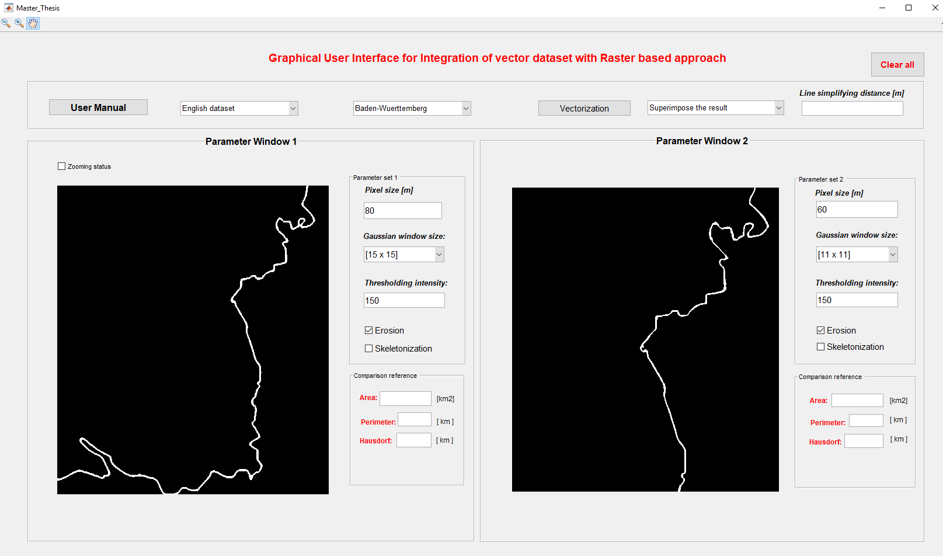Click Thresholding intensity field in Parameter set 2
943x556 pixels.
(x=857, y=300)
